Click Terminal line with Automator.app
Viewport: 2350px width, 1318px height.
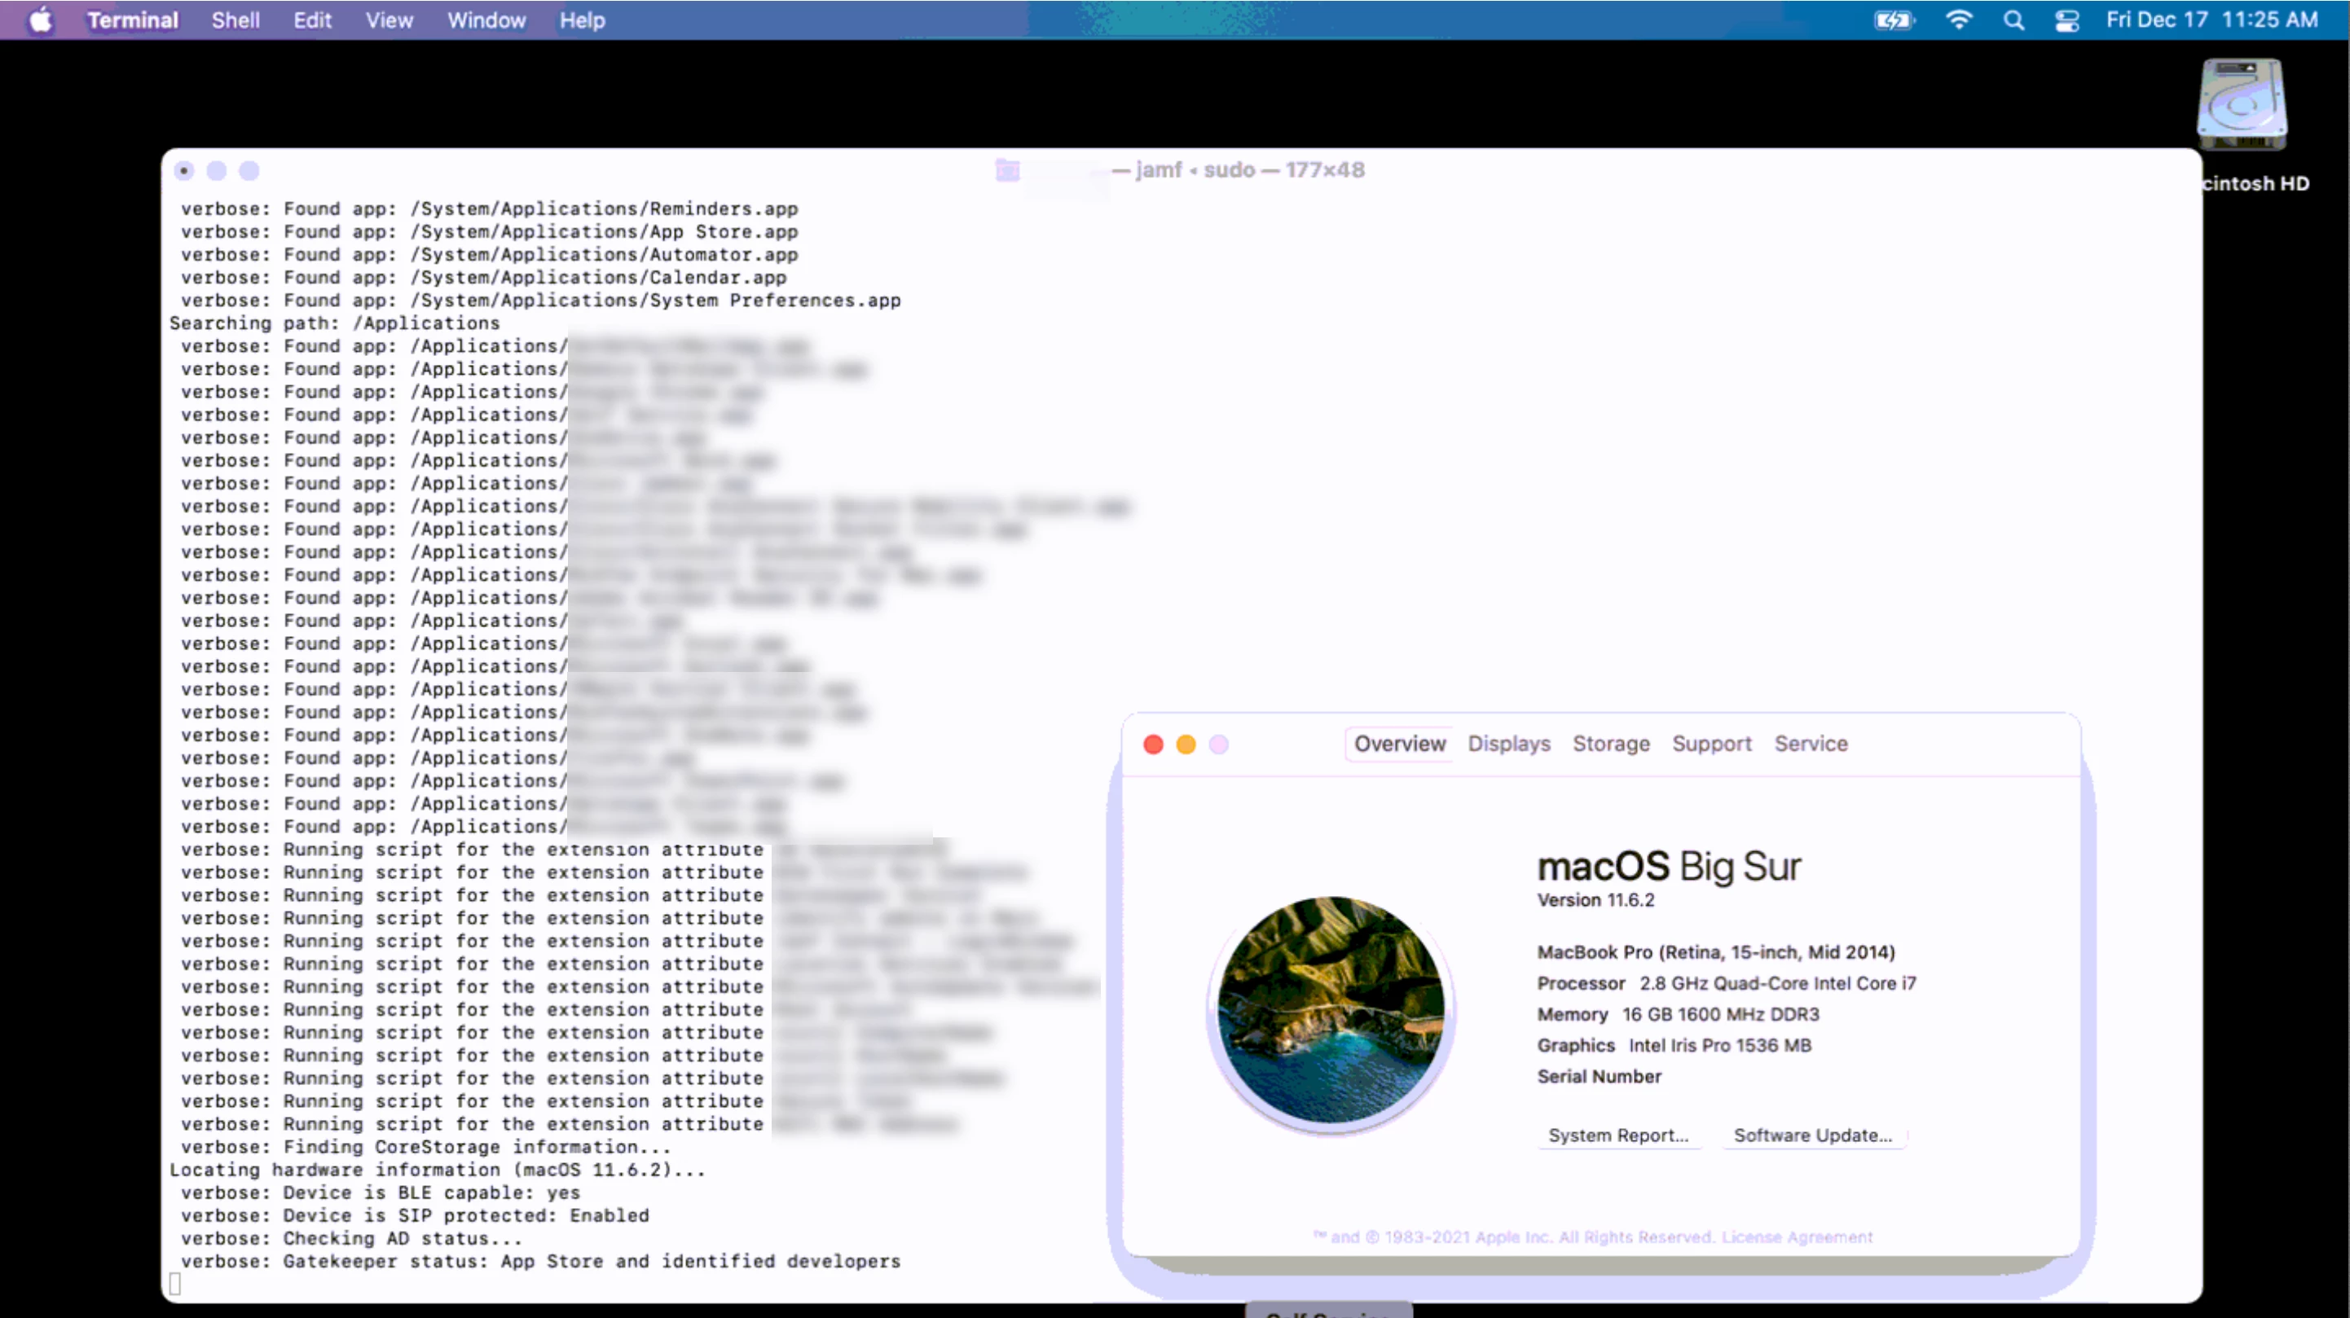pyautogui.click(x=489, y=254)
